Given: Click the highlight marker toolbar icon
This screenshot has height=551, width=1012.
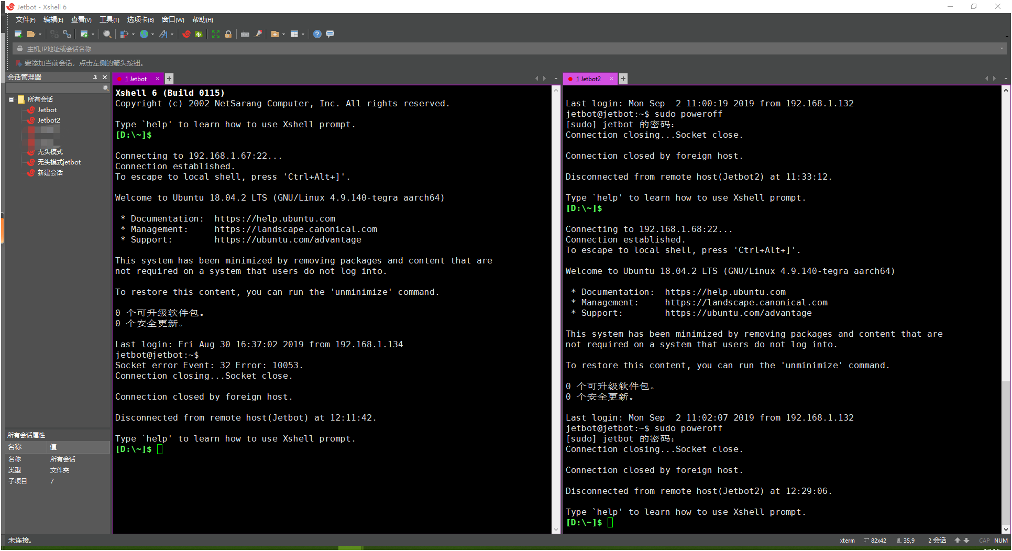Looking at the screenshot, I should (258, 34).
